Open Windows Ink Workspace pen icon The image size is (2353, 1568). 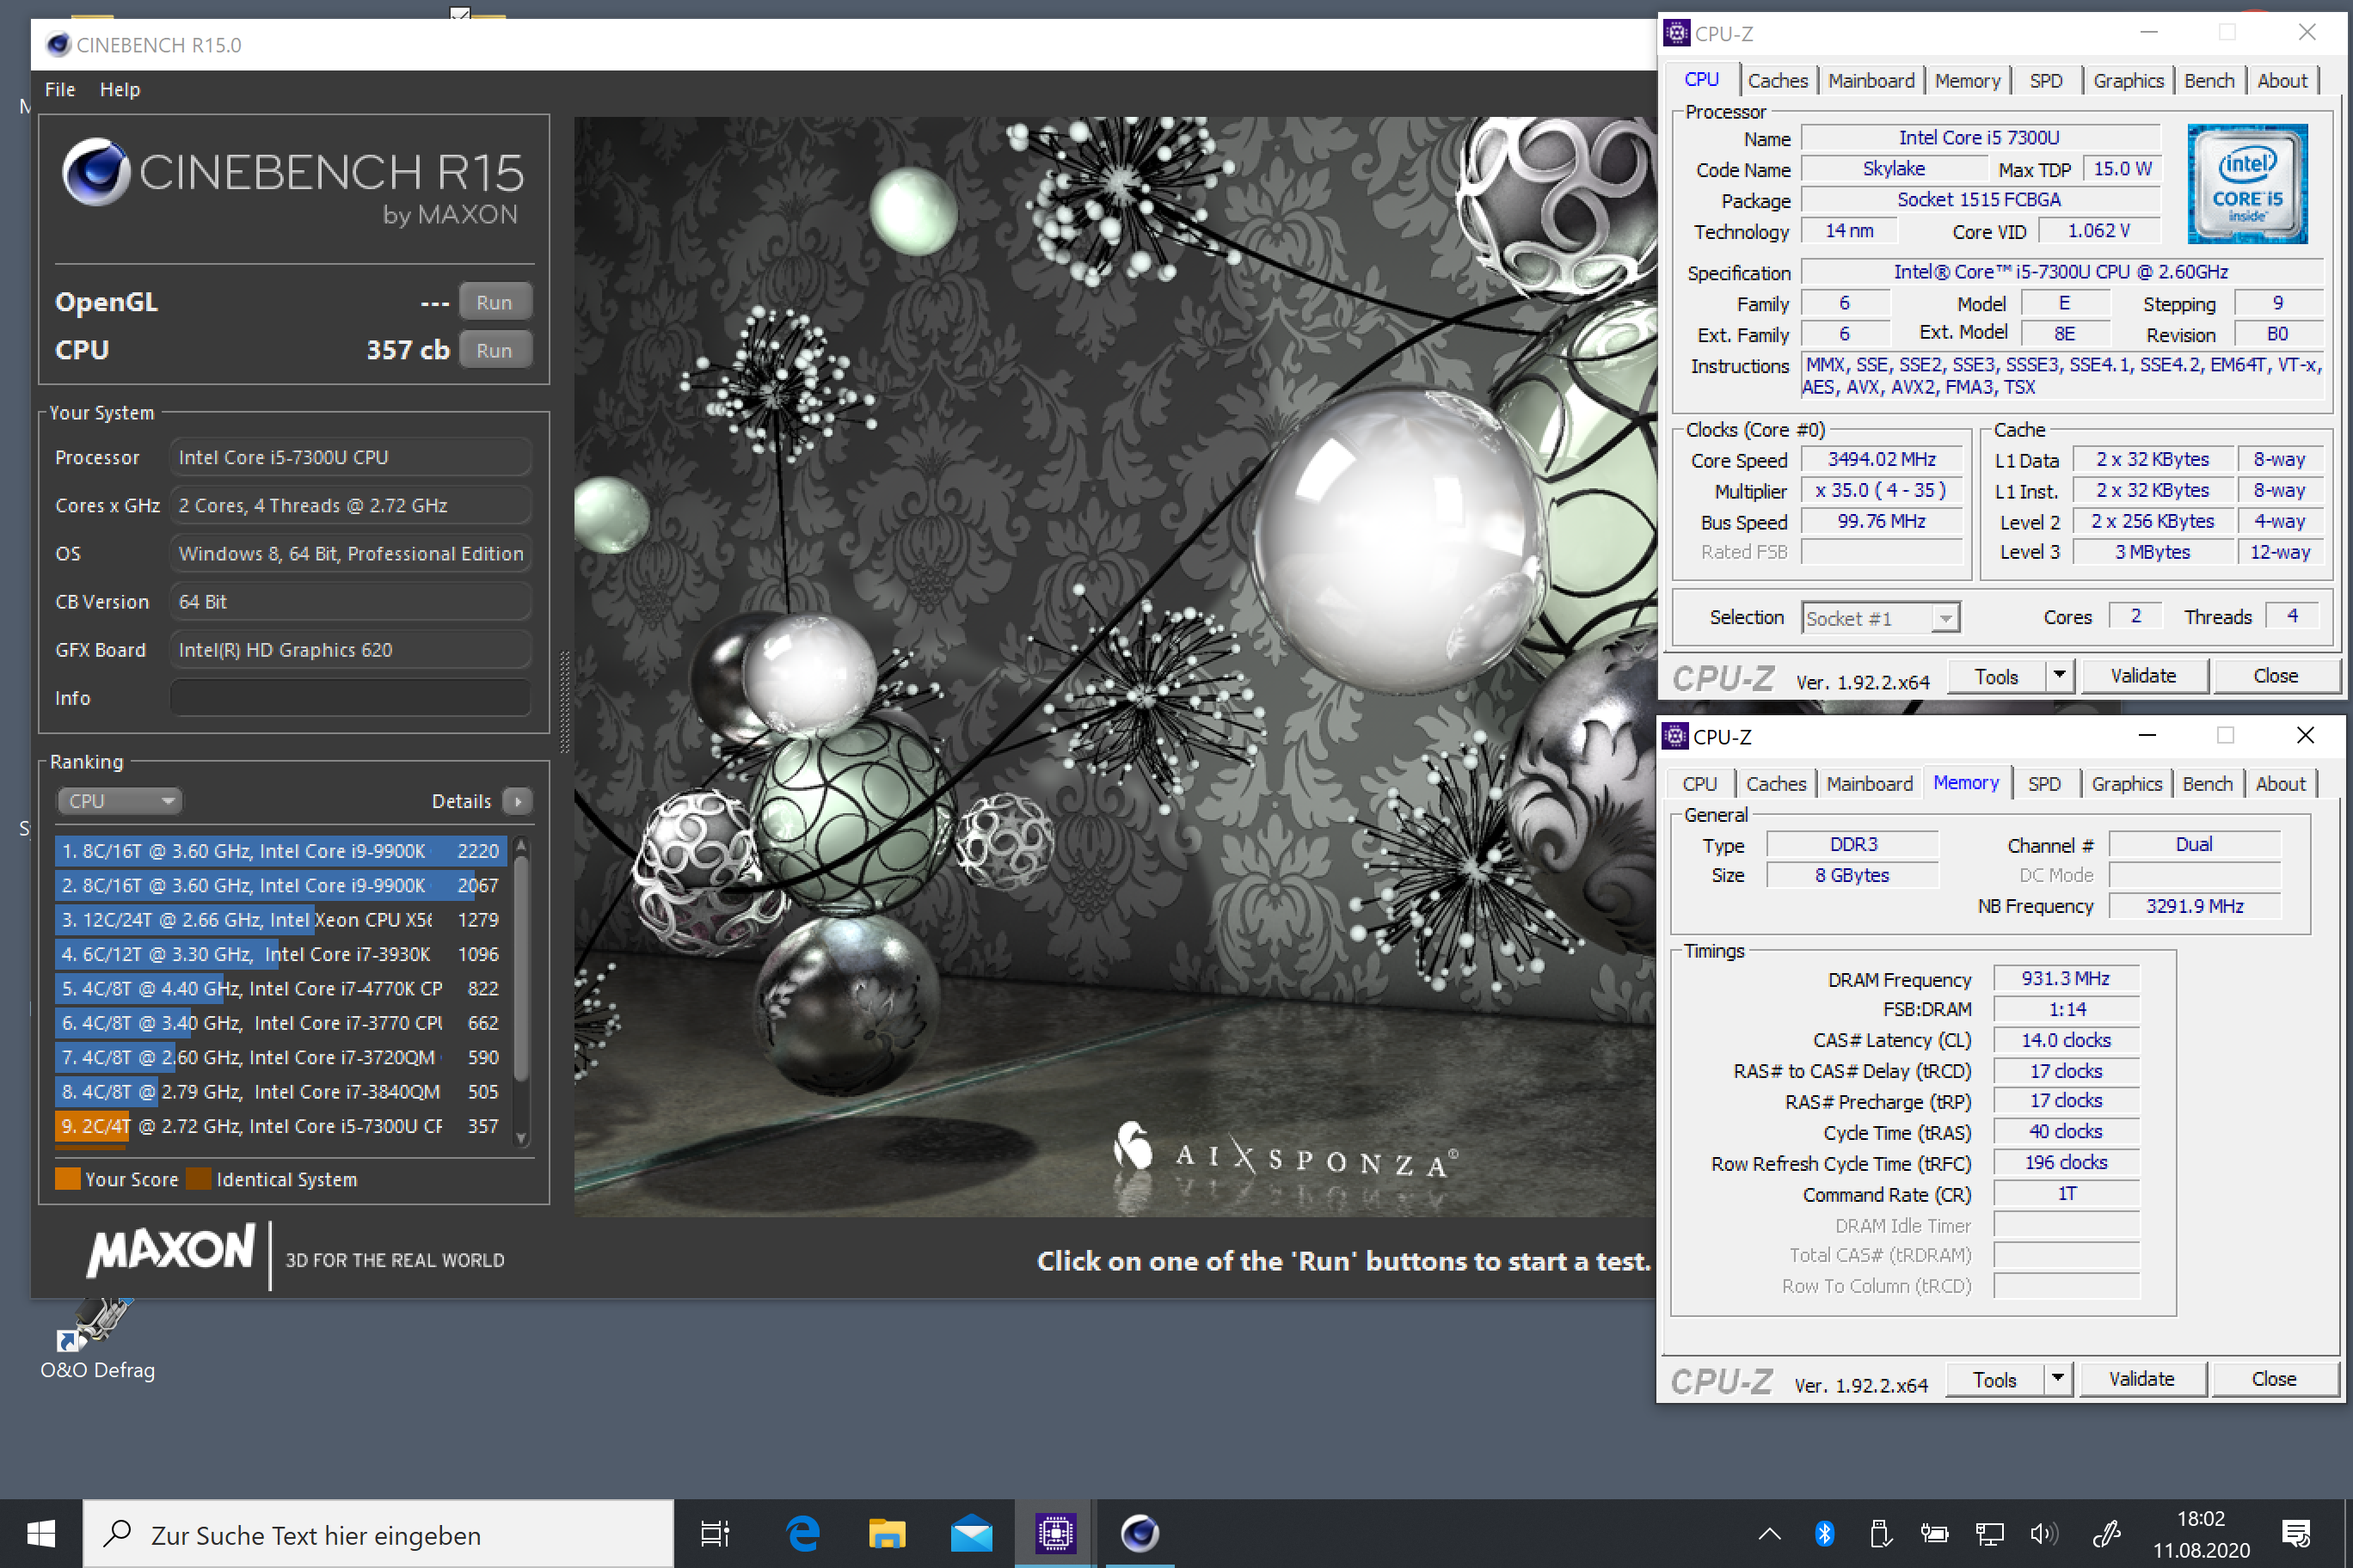coord(2108,1533)
